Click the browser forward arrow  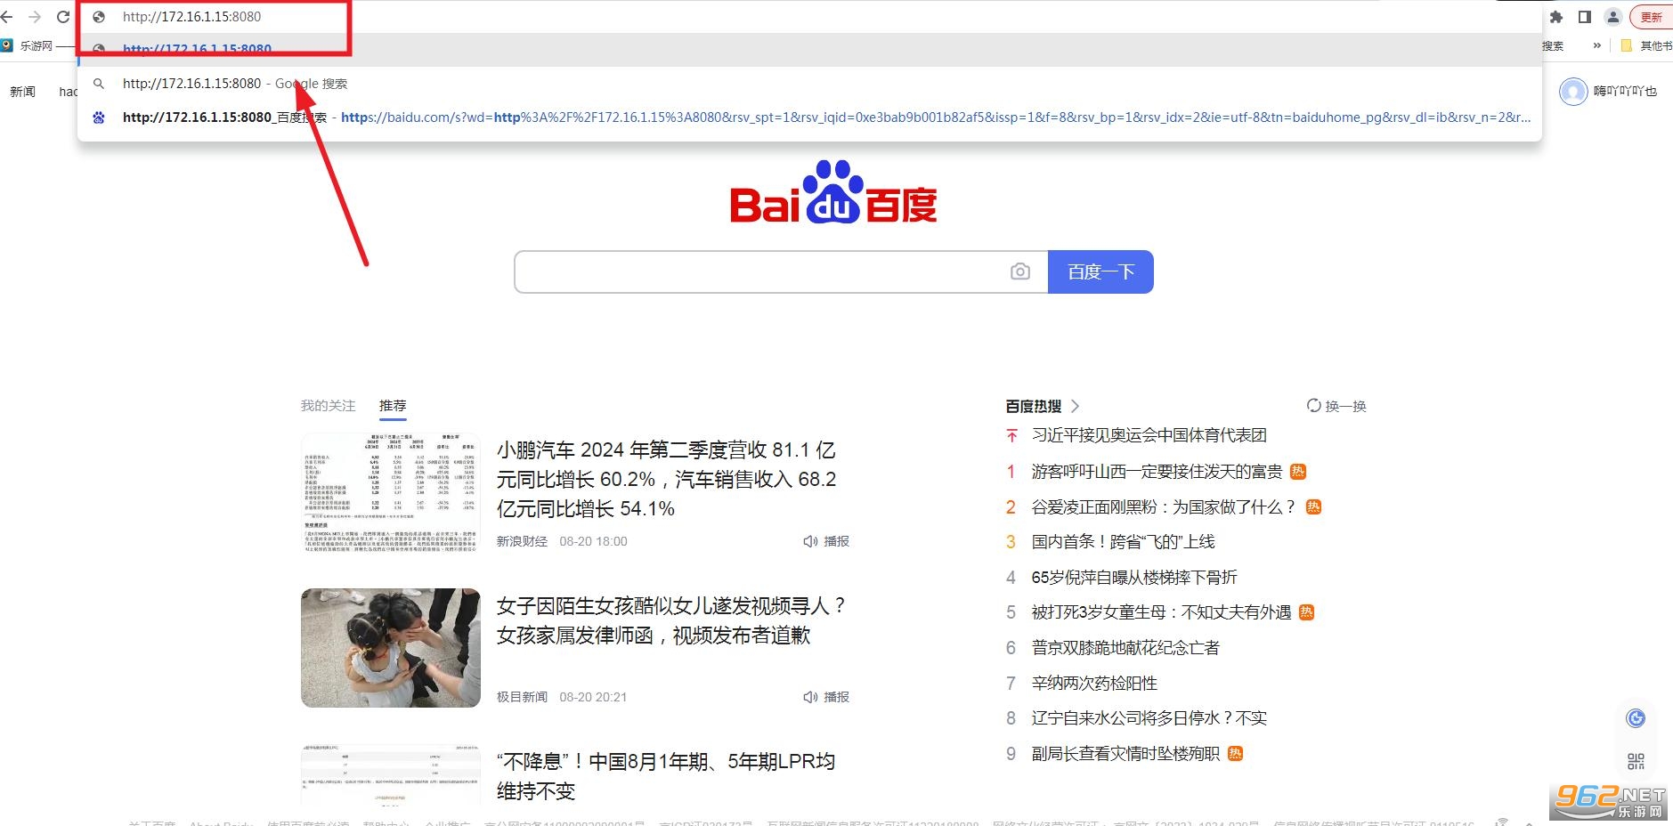35,17
